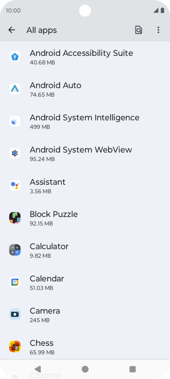The image size is (170, 379).
Task: Open the search apps icon
Action: [138, 30]
